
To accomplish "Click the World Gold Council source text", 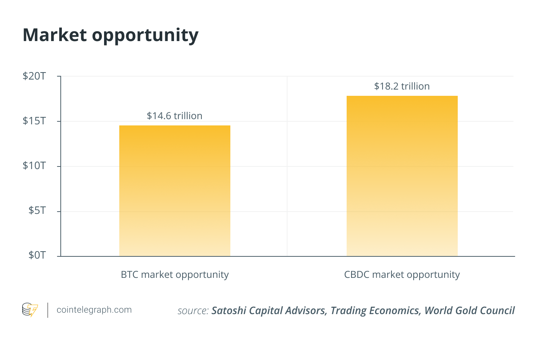I will tap(470, 310).
